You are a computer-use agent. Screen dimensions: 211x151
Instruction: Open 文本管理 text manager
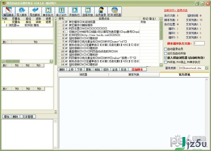(x=28, y=117)
